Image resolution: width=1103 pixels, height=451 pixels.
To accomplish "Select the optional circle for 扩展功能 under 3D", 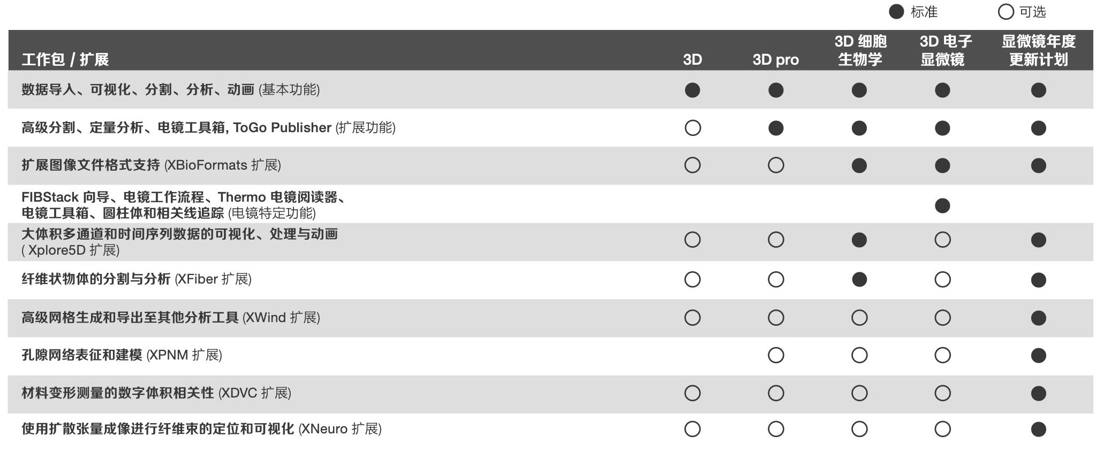I will click(692, 128).
